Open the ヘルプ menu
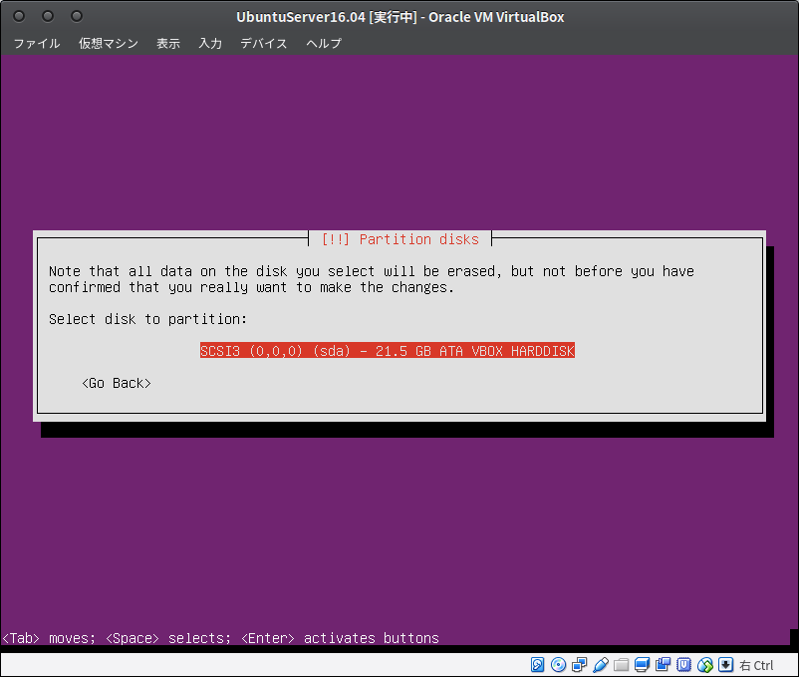799x677 pixels. tap(324, 43)
